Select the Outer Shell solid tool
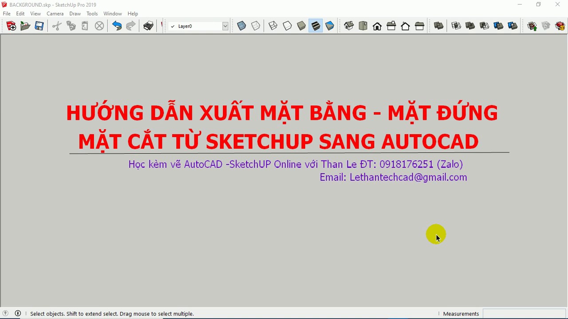The width and height of the screenshot is (568, 319). 439,26
